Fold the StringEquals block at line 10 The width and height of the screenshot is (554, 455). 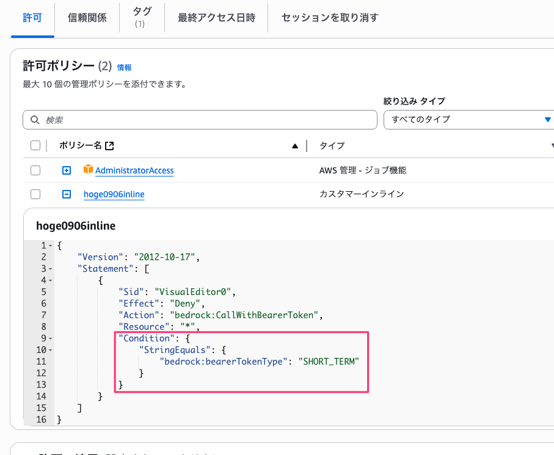[51, 350]
